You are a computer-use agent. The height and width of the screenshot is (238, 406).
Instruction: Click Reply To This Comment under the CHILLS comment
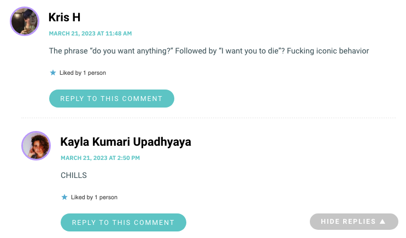pos(123,223)
